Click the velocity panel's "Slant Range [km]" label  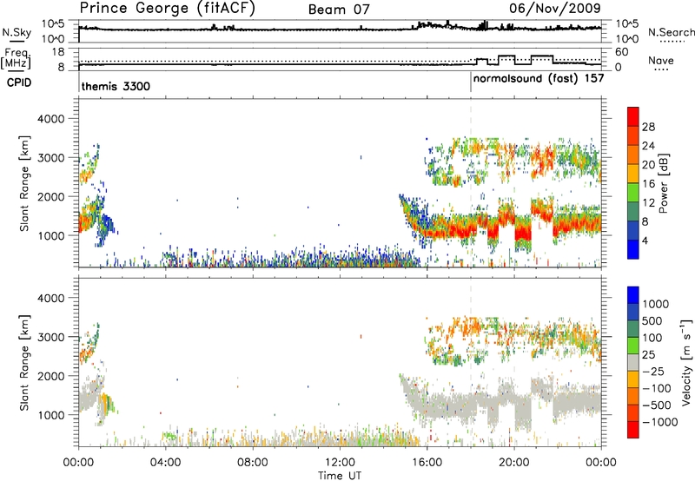24,363
